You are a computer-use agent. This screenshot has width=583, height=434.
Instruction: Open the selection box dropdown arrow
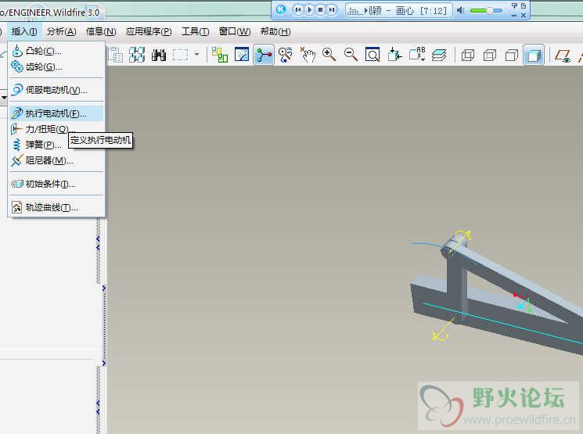(x=197, y=55)
